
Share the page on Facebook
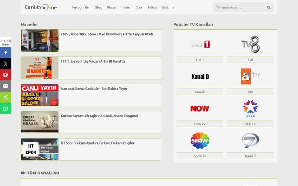tap(6, 53)
